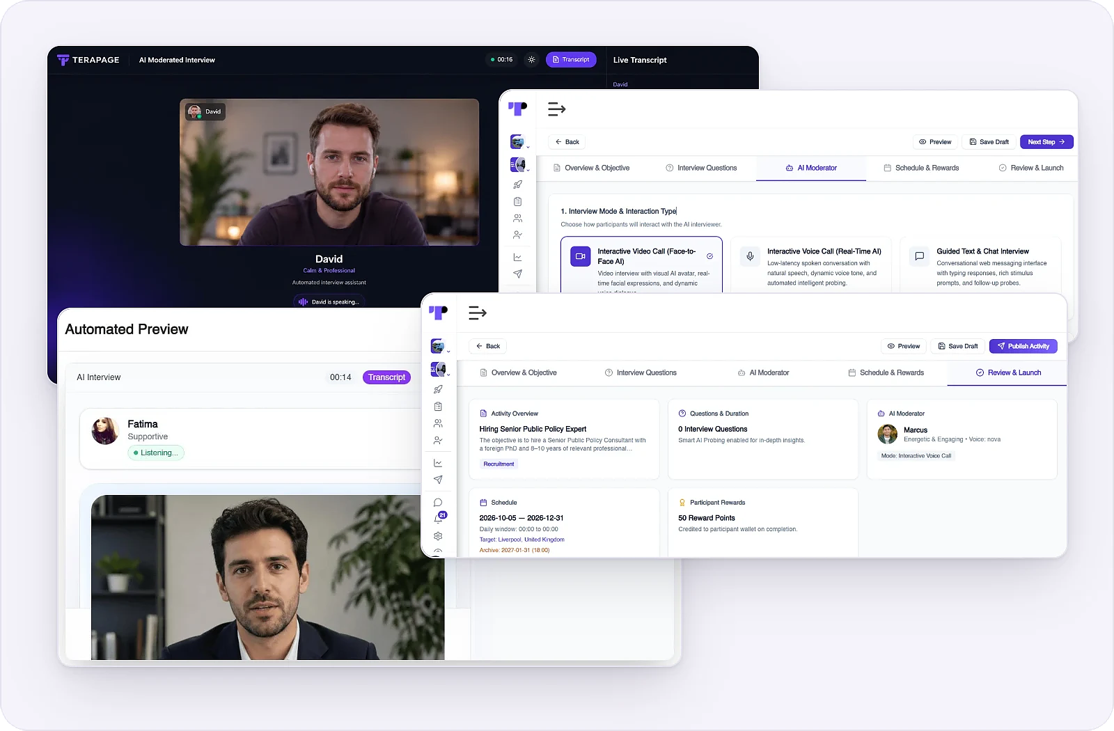The image size is (1114, 731).
Task: Click the Terapage logo in Review & Launch window
Action: [x=438, y=313]
